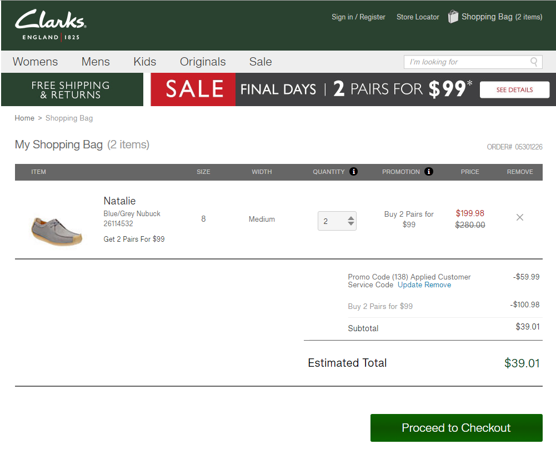The width and height of the screenshot is (556, 454).
Task: Open the Mens menu
Action: [x=96, y=62]
